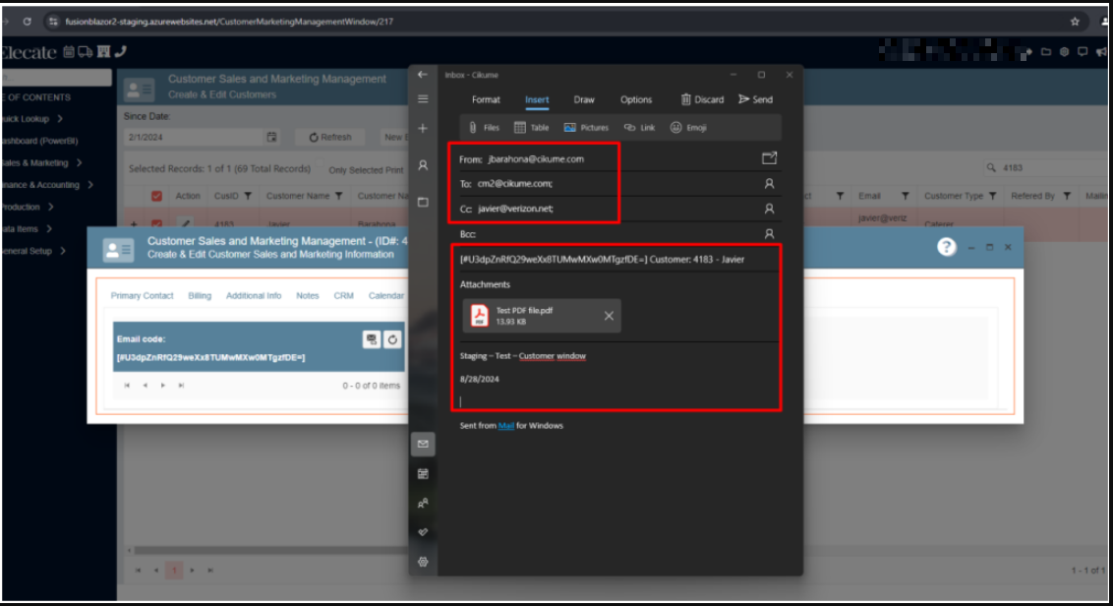Enable the Only Selected Print option
This screenshot has height=606, width=1113.
point(322,169)
